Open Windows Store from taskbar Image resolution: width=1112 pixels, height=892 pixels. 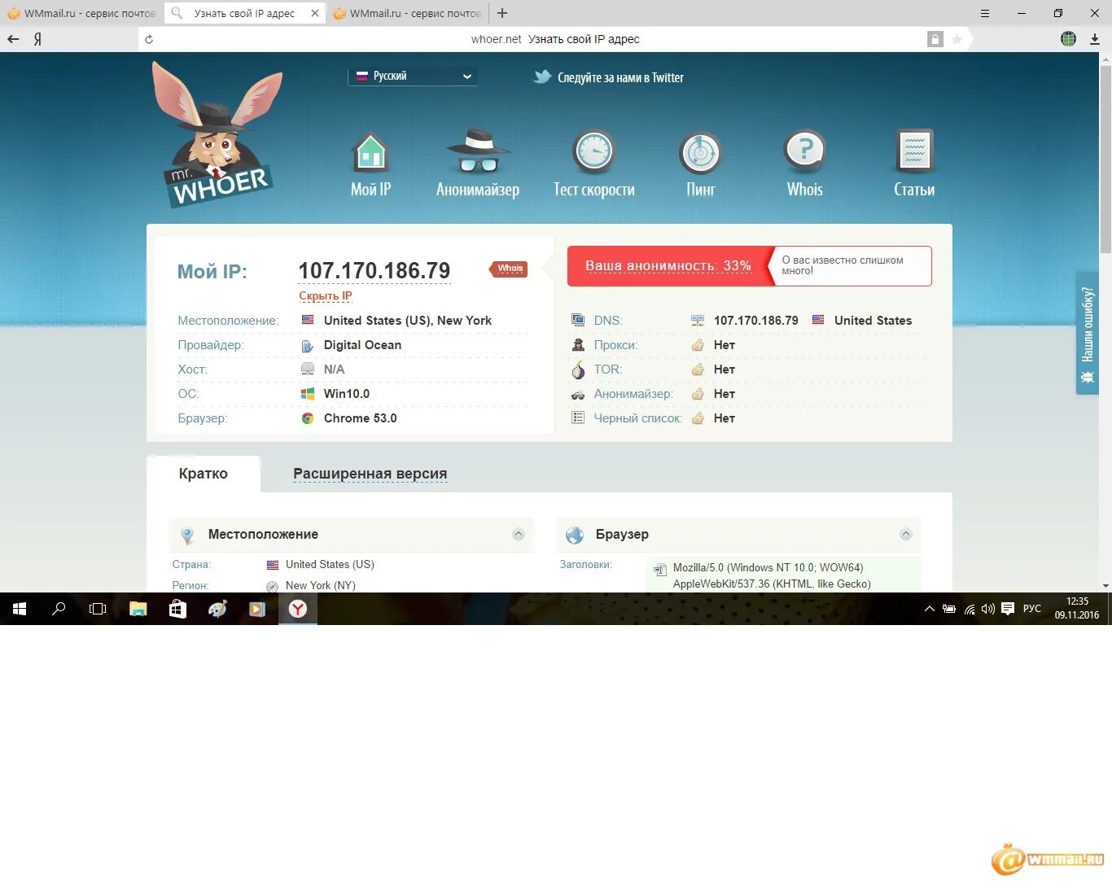point(177,609)
